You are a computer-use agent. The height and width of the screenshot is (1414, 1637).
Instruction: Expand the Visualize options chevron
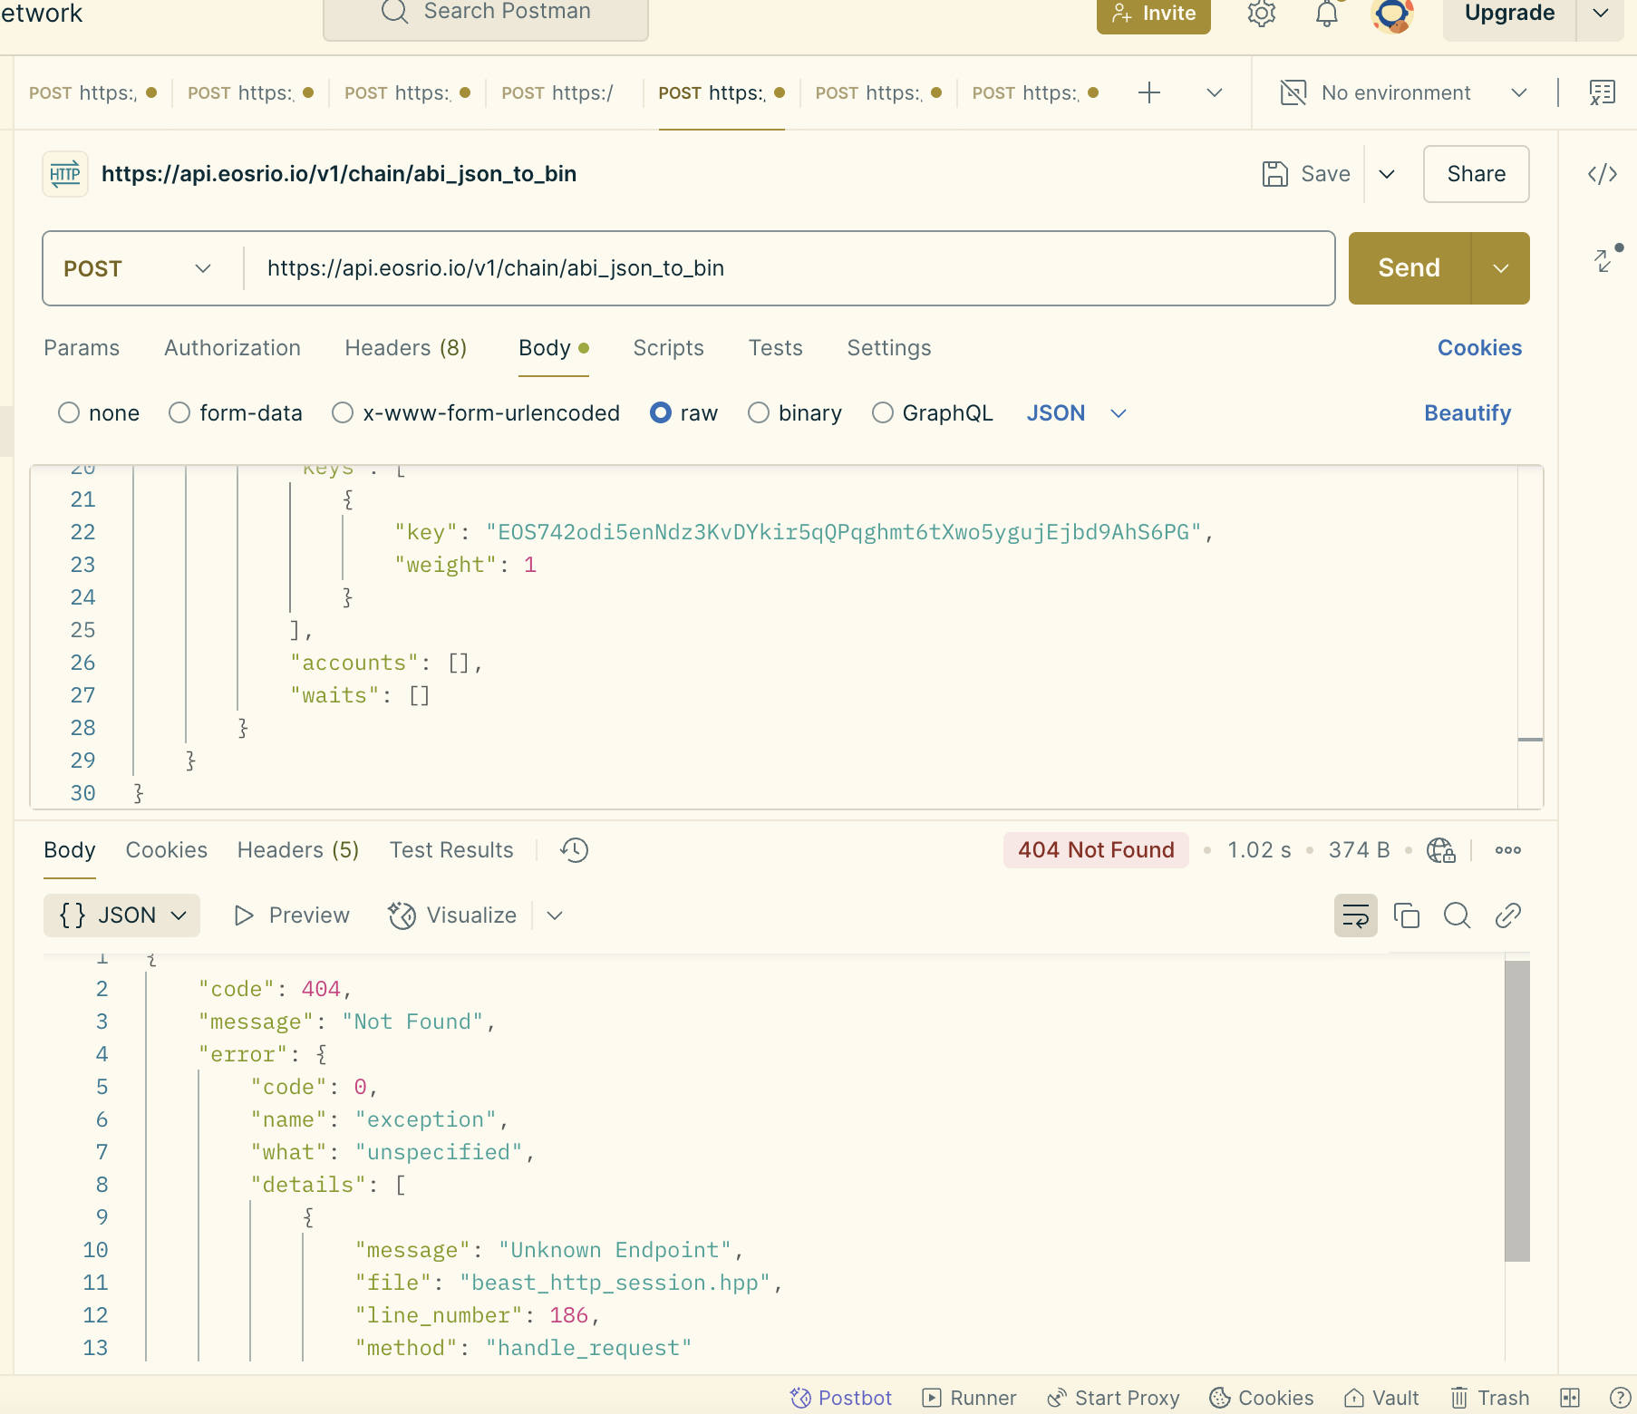pos(555,915)
